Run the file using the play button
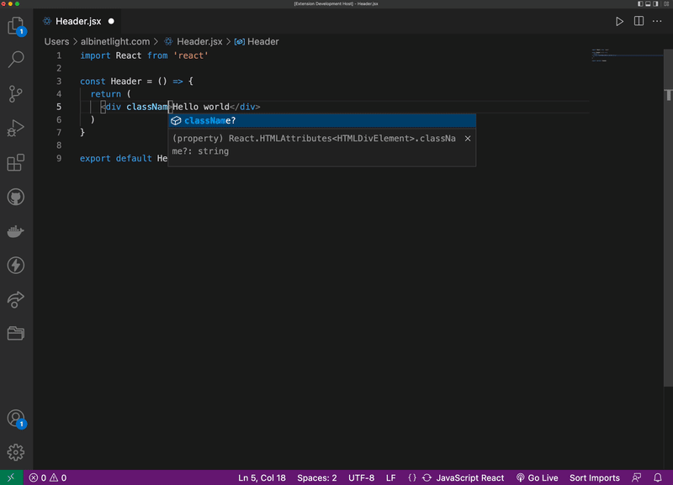 [x=620, y=21]
